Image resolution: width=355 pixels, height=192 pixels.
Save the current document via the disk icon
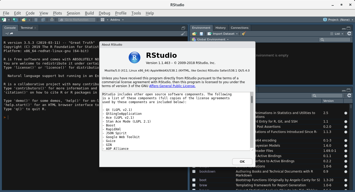[36, 19]
